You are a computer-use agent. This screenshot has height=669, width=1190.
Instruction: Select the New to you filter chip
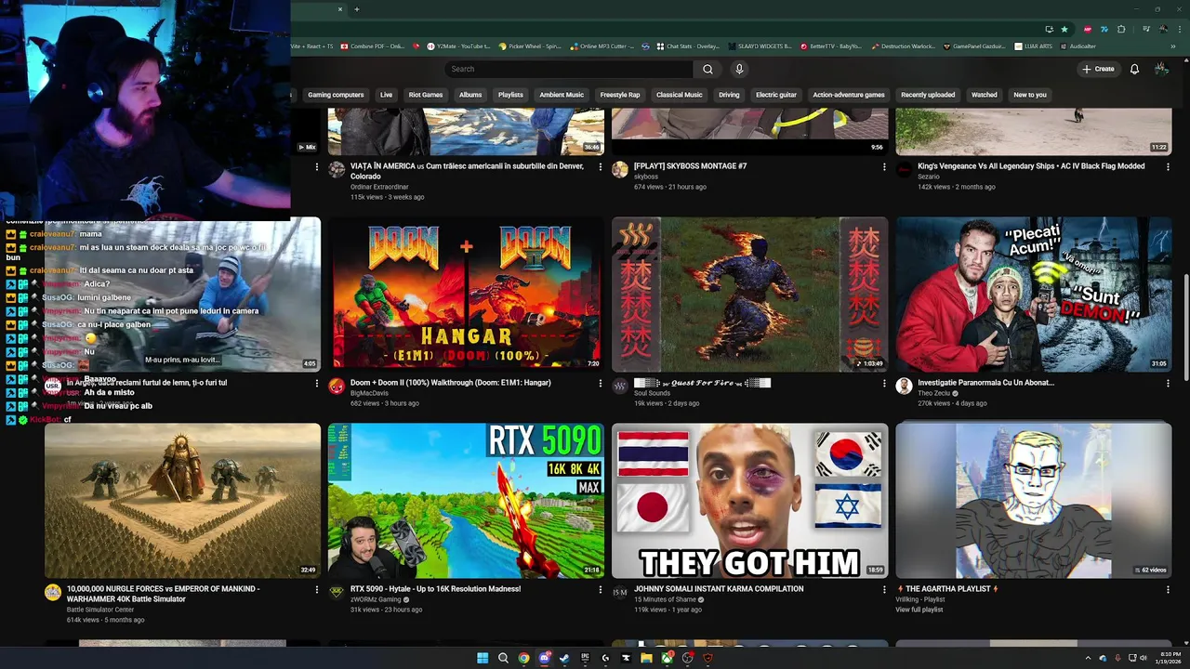[1030, 95]
